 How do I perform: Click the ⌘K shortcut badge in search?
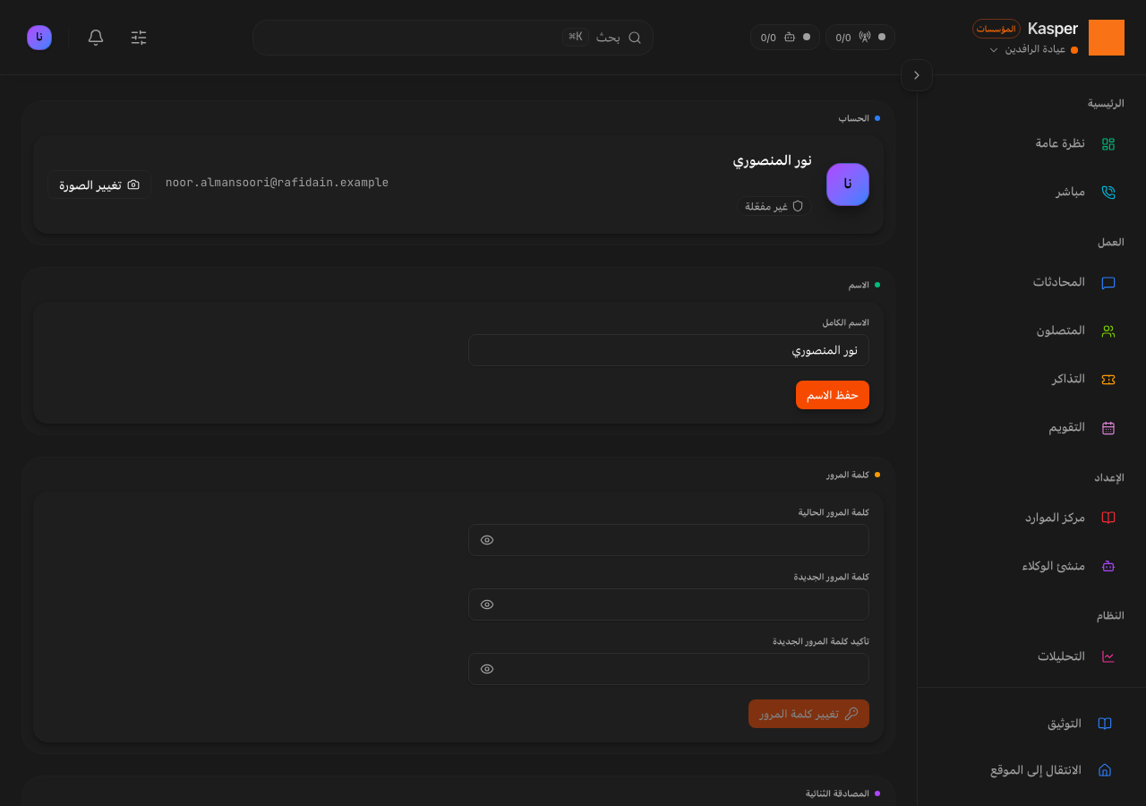click(576, 37)
